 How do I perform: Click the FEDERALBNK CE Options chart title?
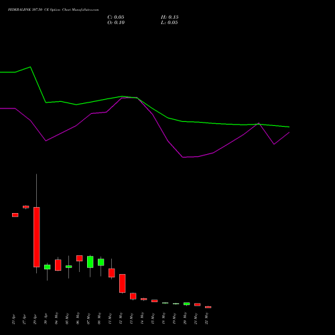(53, 9)
